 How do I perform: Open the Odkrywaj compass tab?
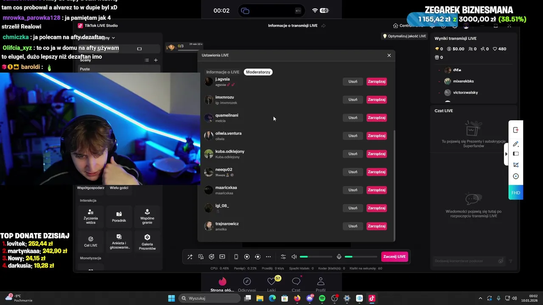pyautogui.click(x=247, y=284)
